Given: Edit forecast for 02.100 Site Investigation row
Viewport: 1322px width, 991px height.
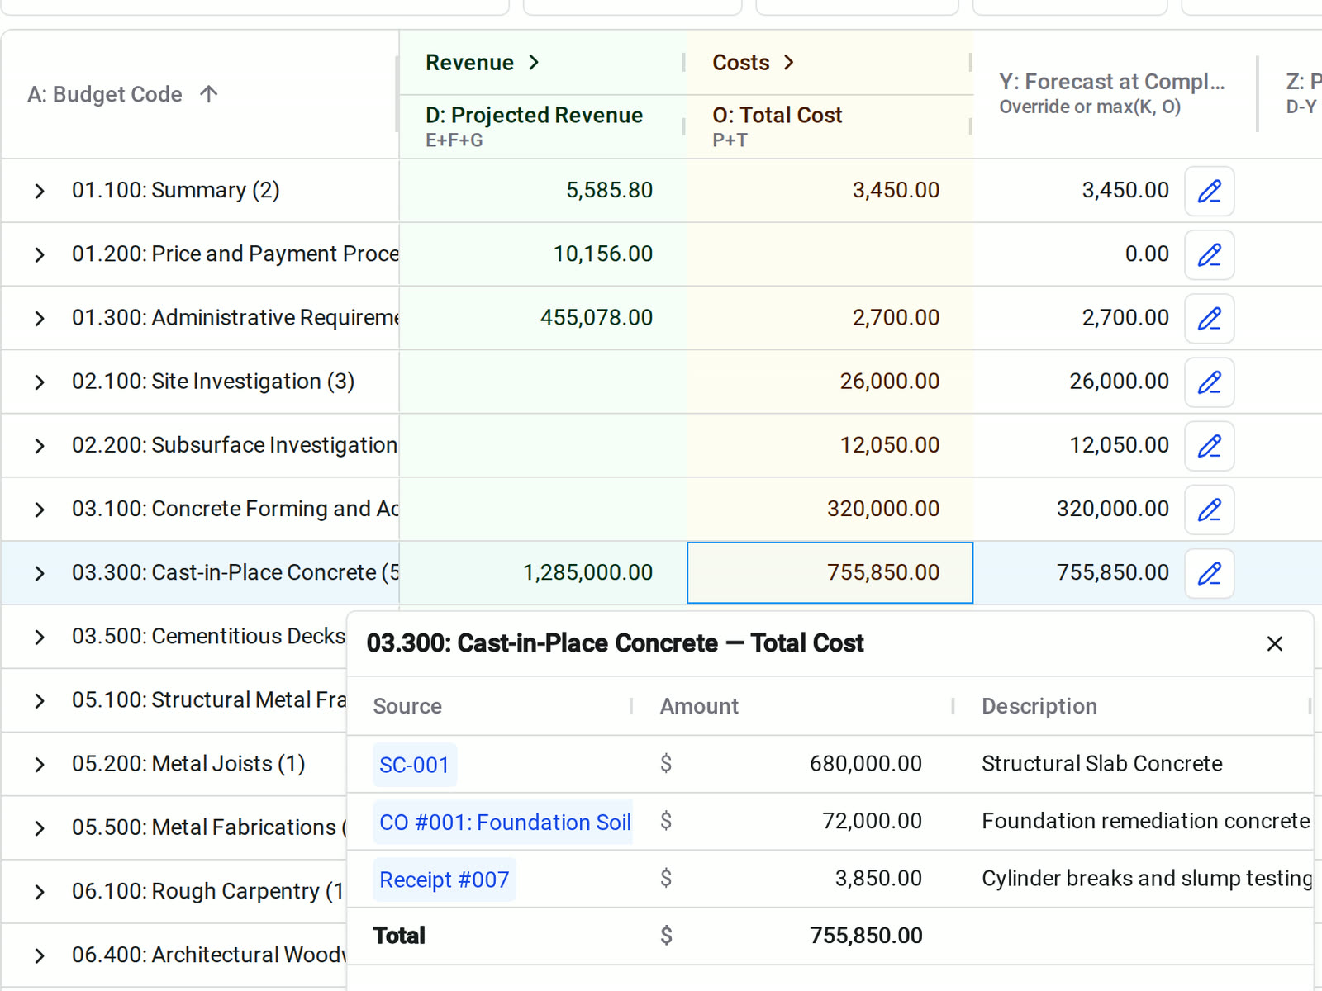Looking at the screenshot, I should [x=1210, y=382].
